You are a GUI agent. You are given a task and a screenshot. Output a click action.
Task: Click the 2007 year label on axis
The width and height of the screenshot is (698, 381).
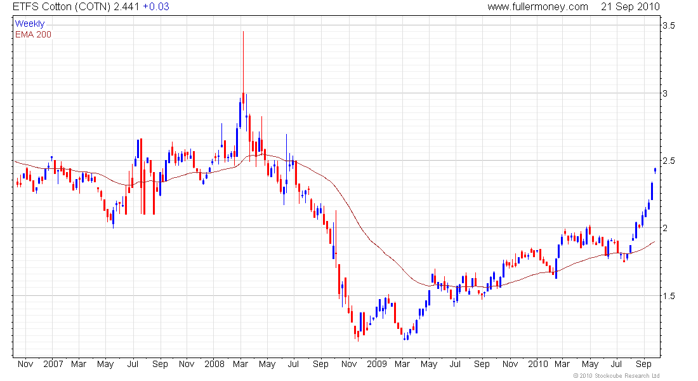point(53,364)
